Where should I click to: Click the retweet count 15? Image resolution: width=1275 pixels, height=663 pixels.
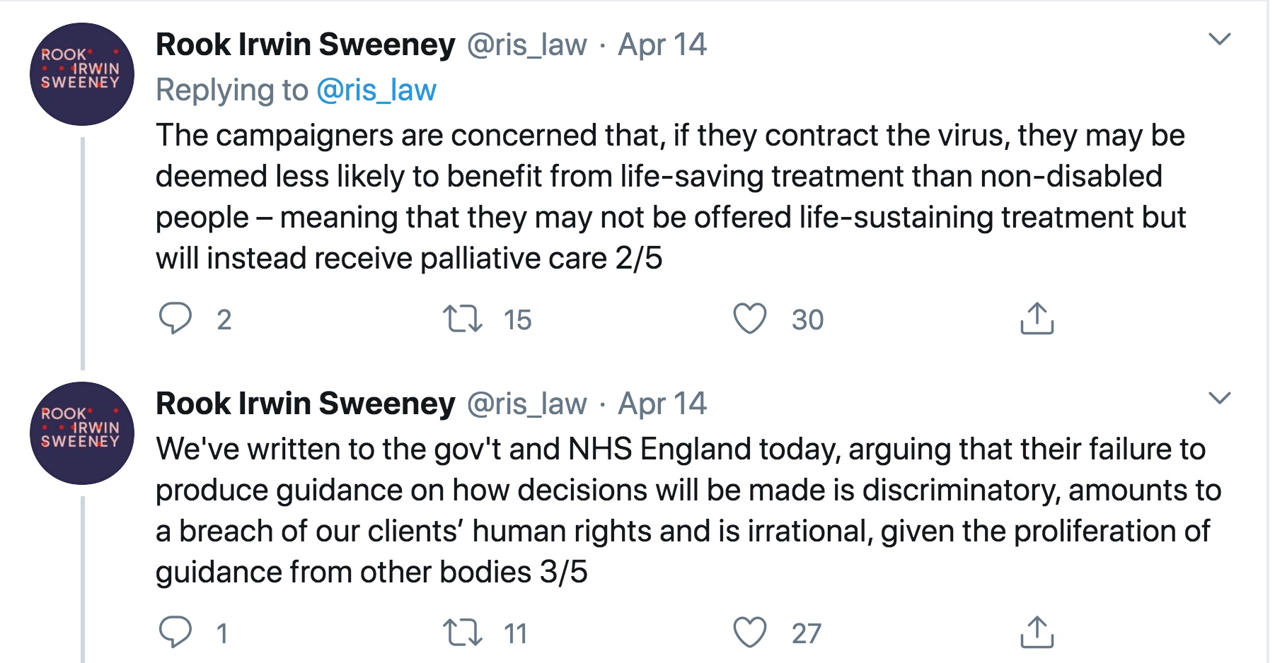[517, 319]
